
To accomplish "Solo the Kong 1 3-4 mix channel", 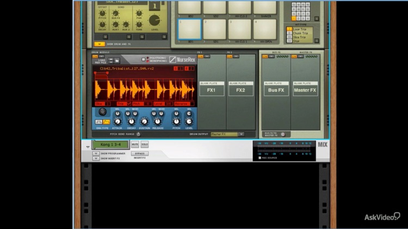I will tap(144, 144).
